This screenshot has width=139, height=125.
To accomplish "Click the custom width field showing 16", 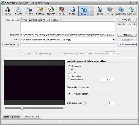I will (x=102, y=80).
